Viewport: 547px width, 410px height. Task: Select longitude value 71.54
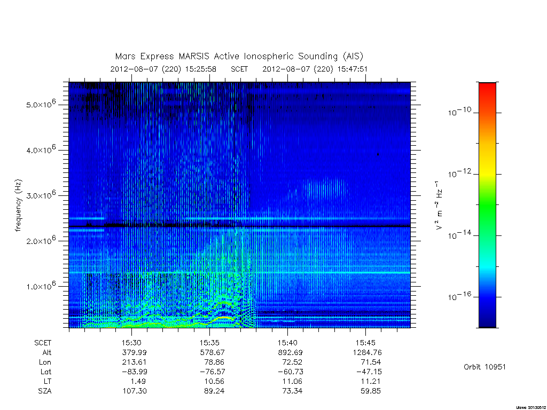tap(371, 362)
